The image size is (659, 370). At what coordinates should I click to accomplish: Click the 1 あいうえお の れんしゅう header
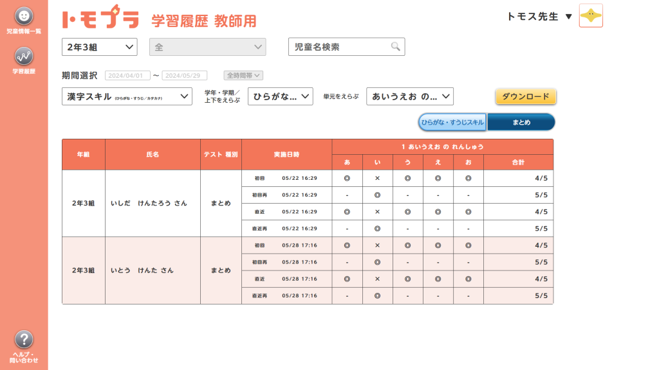(443, 147)
